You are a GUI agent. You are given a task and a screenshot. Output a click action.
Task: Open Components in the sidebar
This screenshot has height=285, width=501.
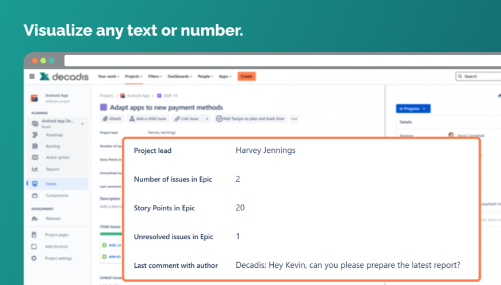tap(57, 195)
